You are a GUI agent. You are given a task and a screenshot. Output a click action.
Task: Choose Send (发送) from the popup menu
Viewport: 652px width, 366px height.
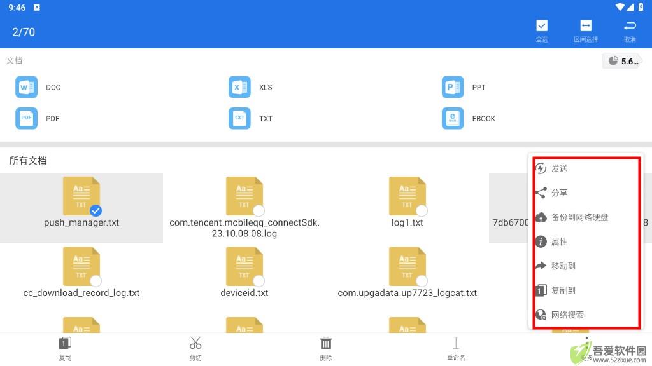pos(586,168)
